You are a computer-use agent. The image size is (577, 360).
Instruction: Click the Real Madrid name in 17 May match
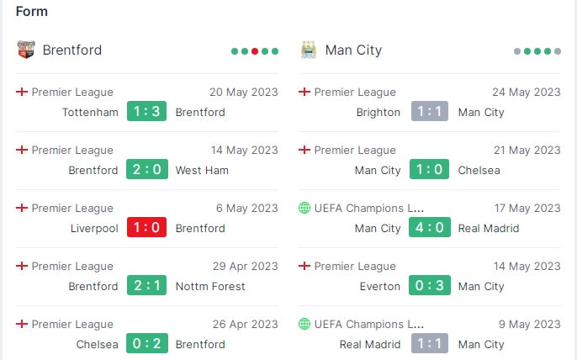point(489,229)
